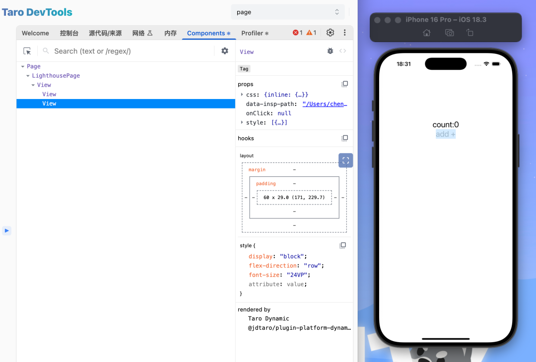Click the element picker inspect icon
The width and height of the screenshot is (536, 362).
click(x=27, y=51)
